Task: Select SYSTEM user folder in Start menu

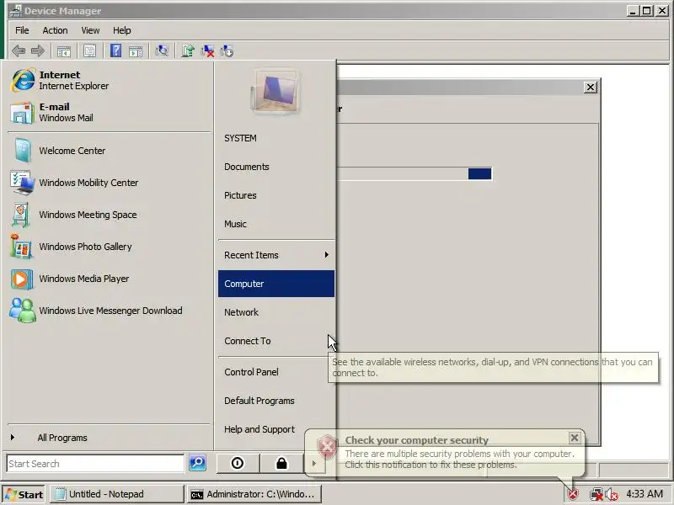Action: (276, 138)
